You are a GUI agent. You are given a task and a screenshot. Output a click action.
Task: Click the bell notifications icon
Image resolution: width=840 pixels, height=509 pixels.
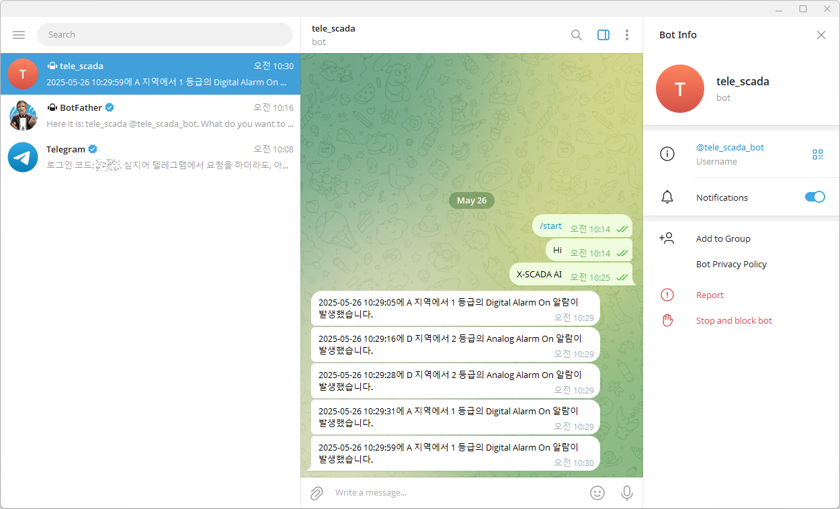[667, 197]
